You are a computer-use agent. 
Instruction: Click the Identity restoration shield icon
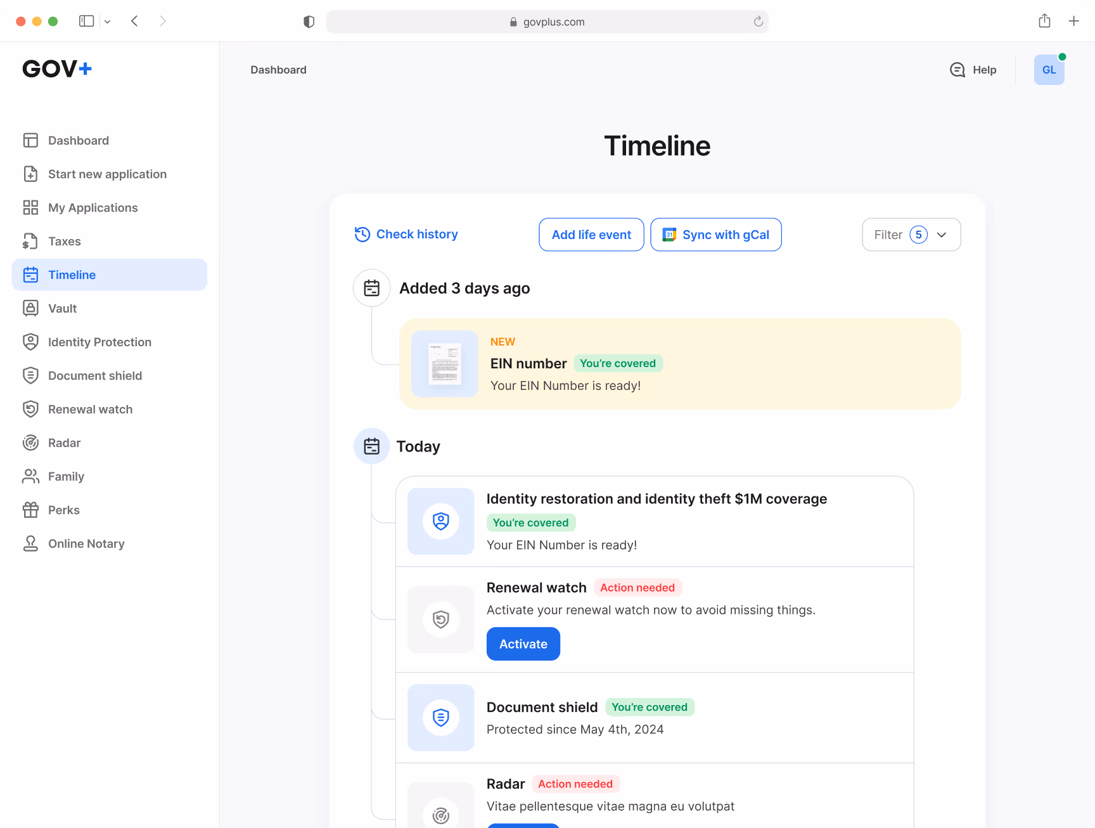tap(441, 521)
